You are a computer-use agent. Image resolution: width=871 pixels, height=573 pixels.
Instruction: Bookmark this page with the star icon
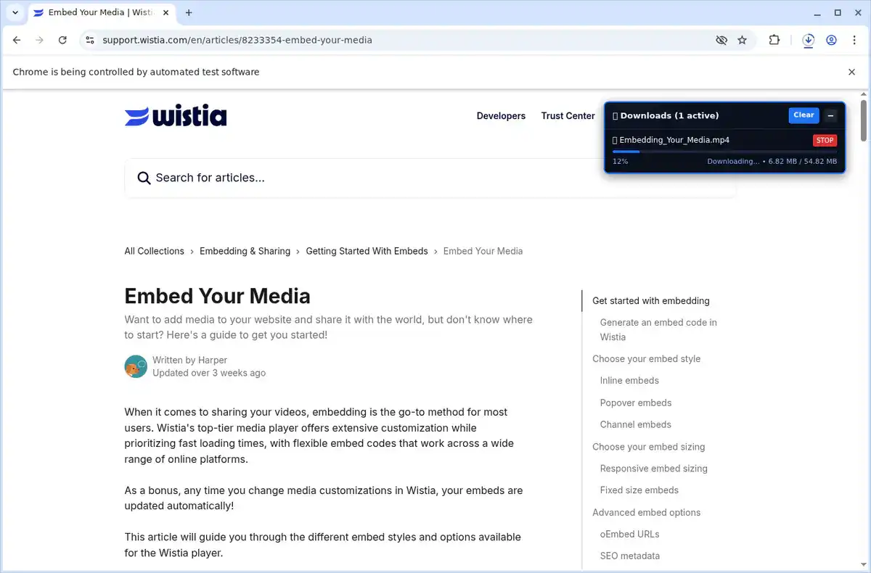742,40
